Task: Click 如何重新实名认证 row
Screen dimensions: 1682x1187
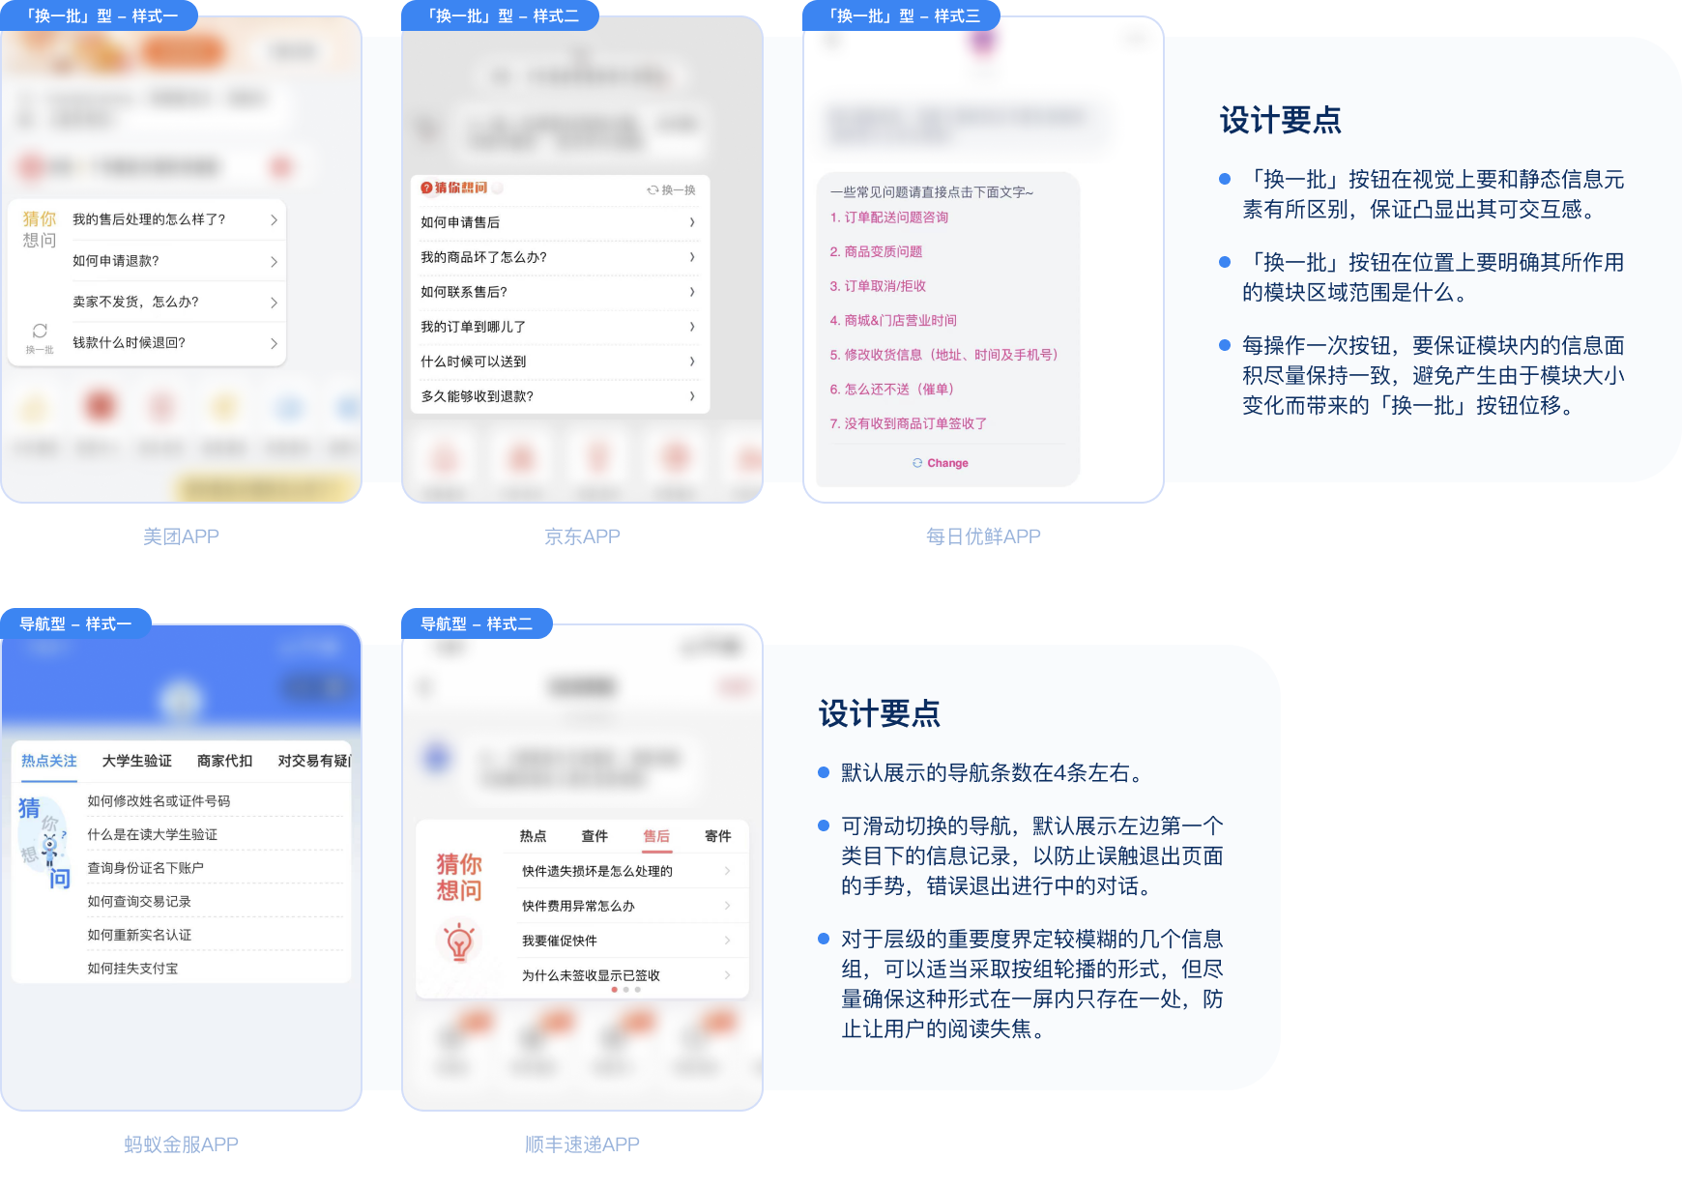Action: click(x=215, y=935)
